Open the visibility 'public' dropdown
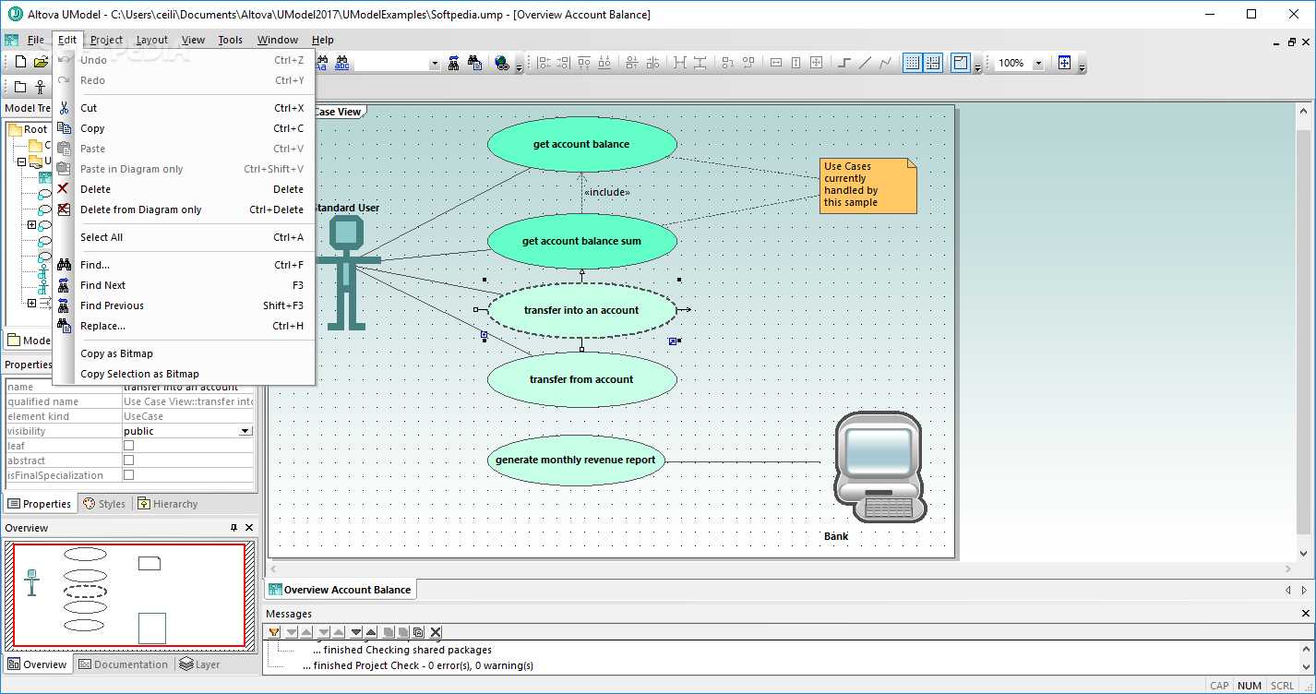The width and height of the screenshot is (1316, 694). tap(245, 431)
